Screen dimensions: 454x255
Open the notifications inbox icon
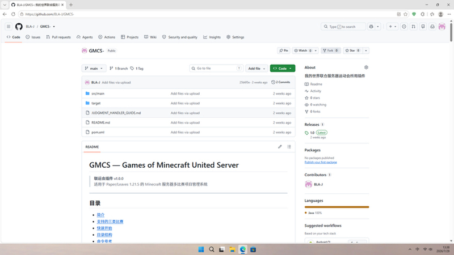(x=432, y=27)
